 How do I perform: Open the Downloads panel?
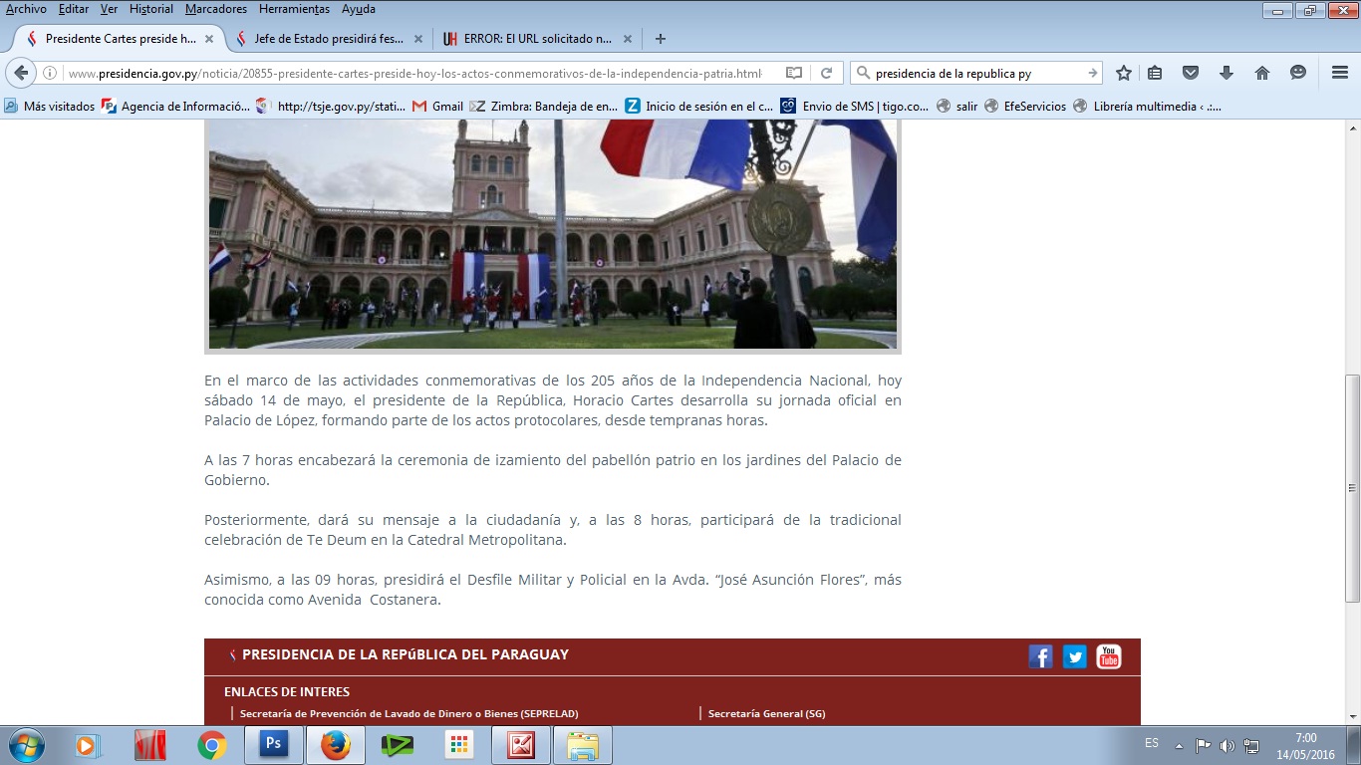[x=1226, y=73]
